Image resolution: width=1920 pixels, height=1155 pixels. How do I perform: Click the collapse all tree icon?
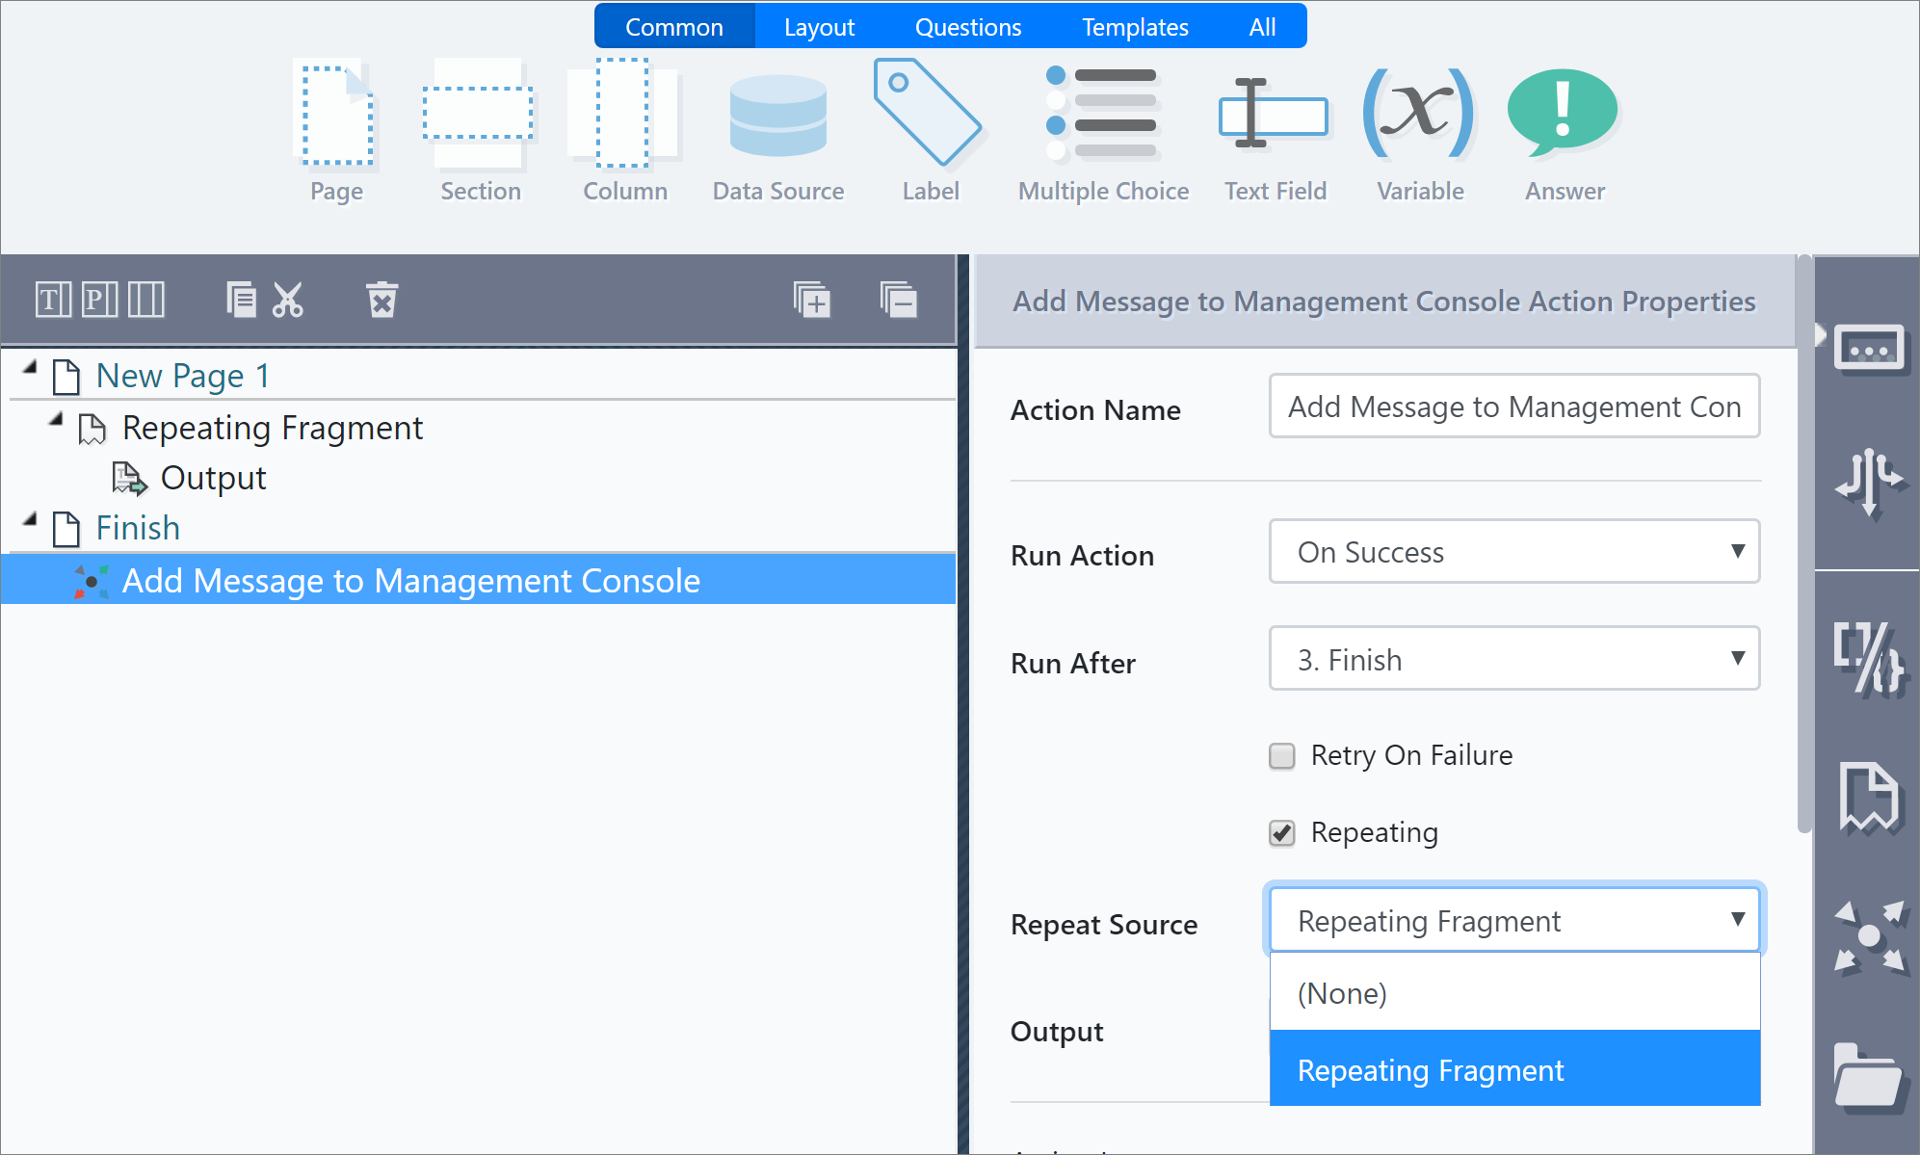coord(898,300)
